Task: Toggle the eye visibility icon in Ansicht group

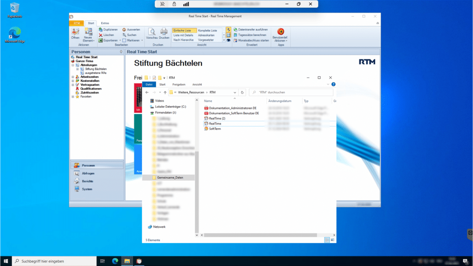Action: (x=228, y=41)
